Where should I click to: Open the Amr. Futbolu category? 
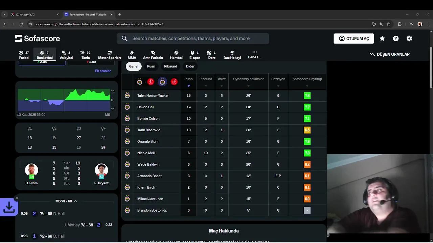click(x=153, y=55)
